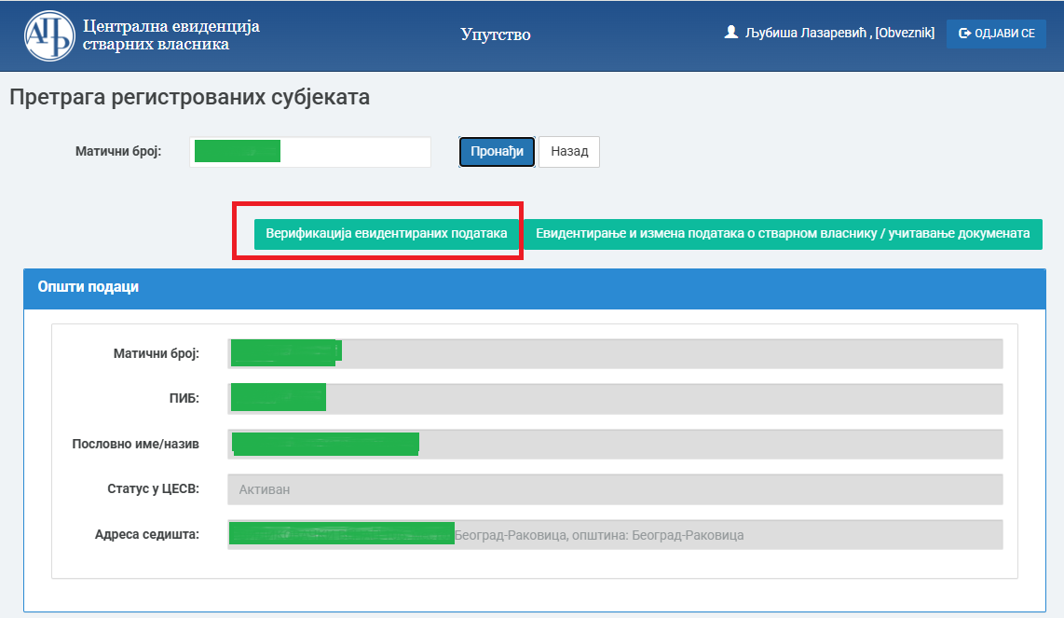
Task: Click the read-only Матични број field in Општи подаци
Action: pyautogui.click(x=615, y=354)
